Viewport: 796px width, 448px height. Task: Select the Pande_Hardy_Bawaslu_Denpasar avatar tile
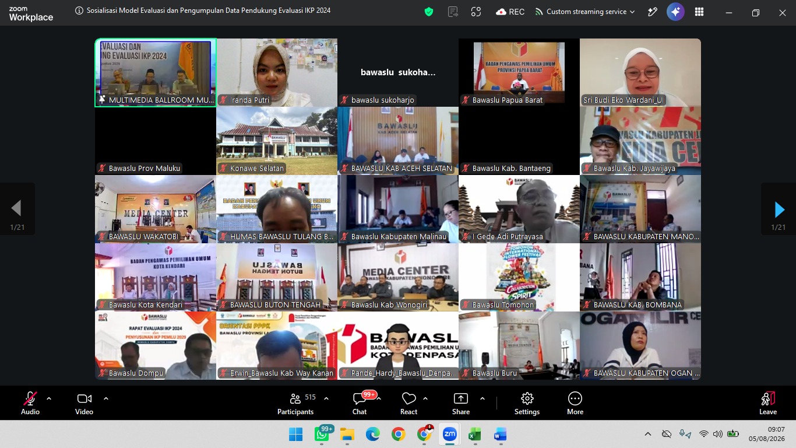click(398, 345)
